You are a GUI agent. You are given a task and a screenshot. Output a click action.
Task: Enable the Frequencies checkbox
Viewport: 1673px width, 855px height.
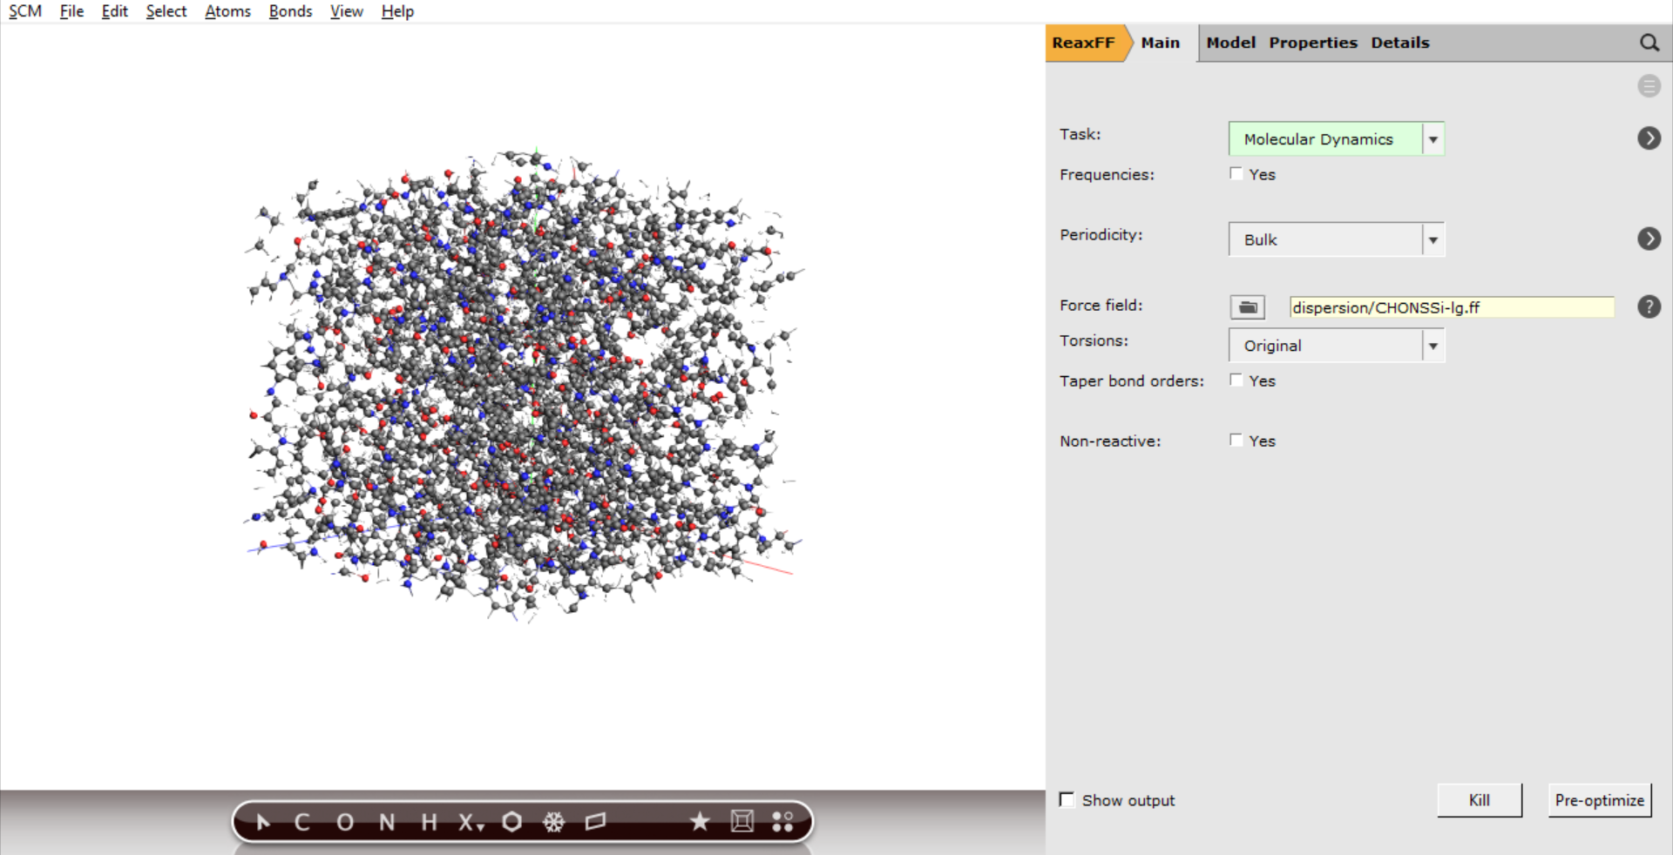click(1236, 172)
